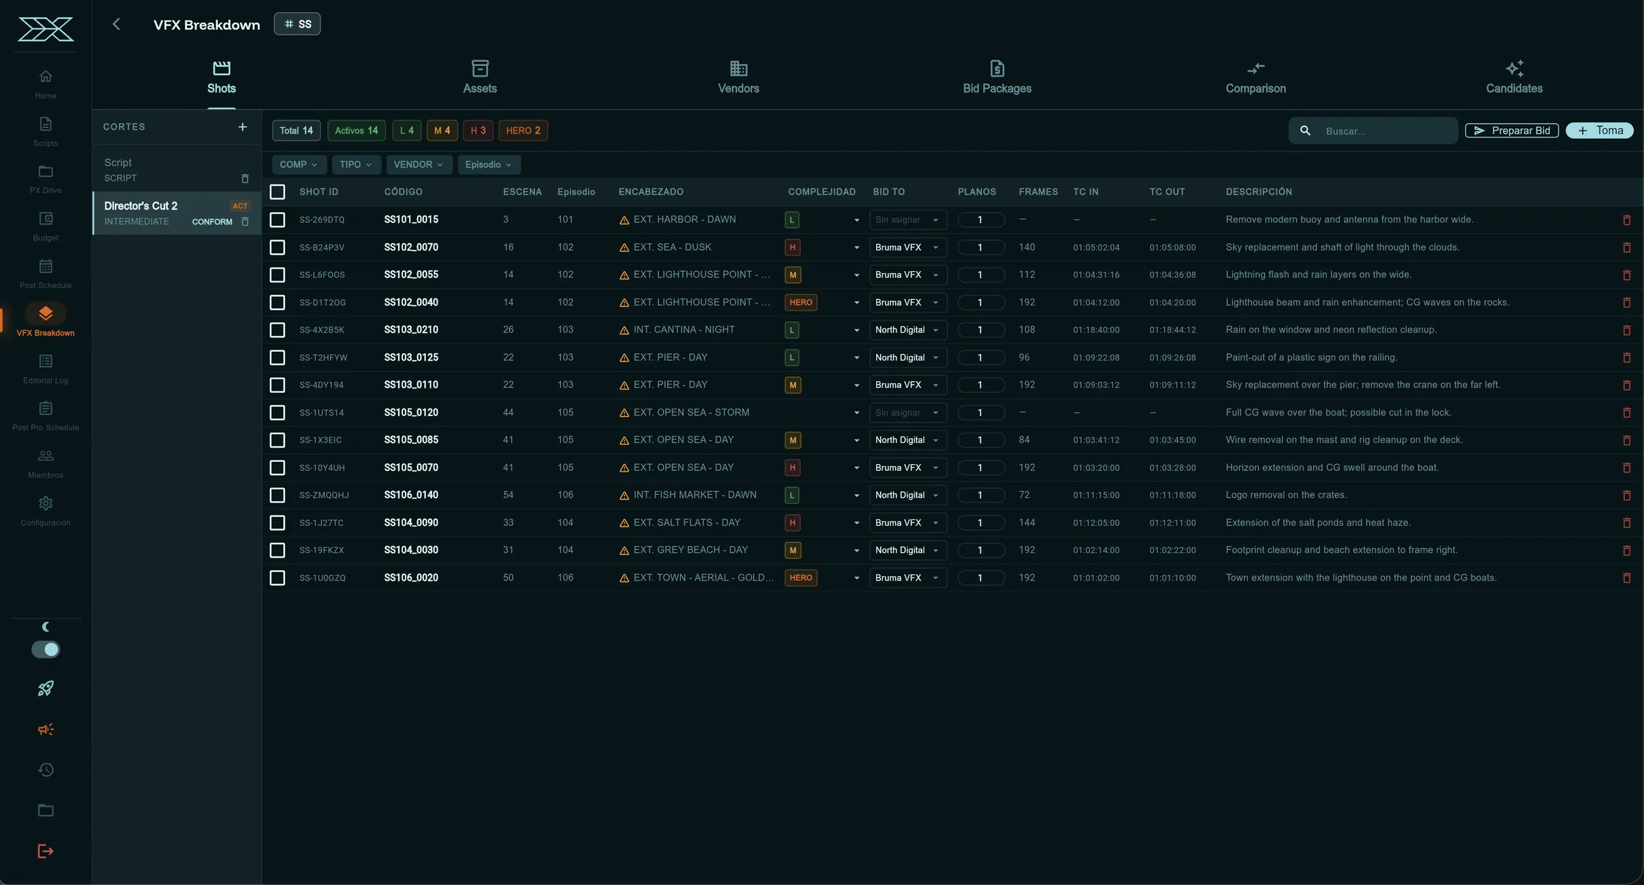Check the box for SS102_0070
The image size is (1644, 885).
pyautogui.click(x=277, y=247)
